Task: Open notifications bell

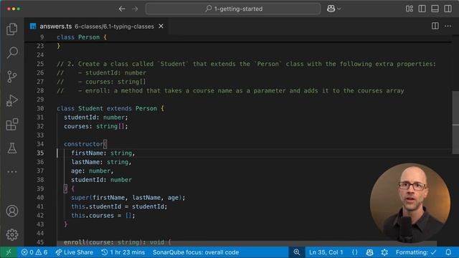Action: click(x=448, y=252)
